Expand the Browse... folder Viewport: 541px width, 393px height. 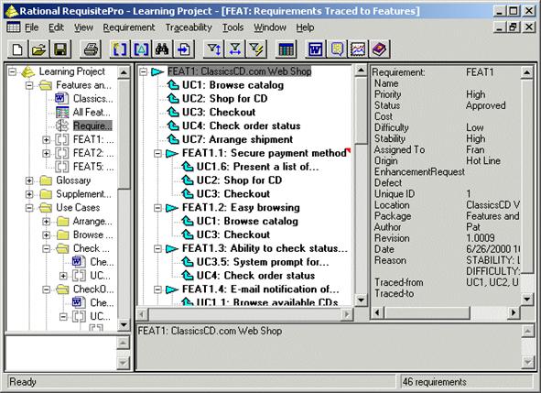[47, 235]
